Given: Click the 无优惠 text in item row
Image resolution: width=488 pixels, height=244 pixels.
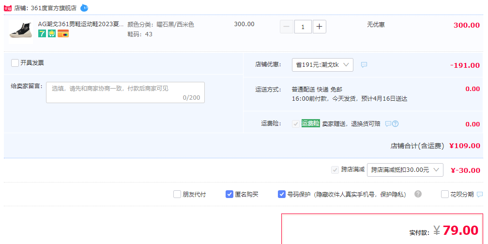Looking at the screenshot, I should tap(376, 24).
